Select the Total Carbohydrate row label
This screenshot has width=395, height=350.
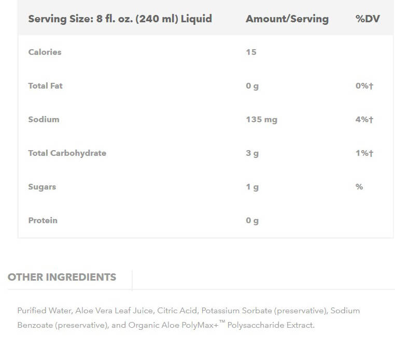tap(67, 153)
